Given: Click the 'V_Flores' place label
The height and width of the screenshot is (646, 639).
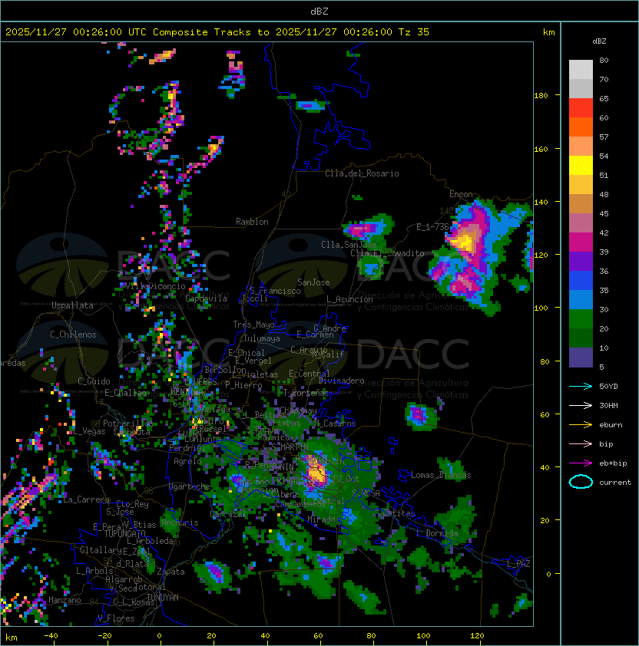Looking at the screenshot, I should click(116, 618).
